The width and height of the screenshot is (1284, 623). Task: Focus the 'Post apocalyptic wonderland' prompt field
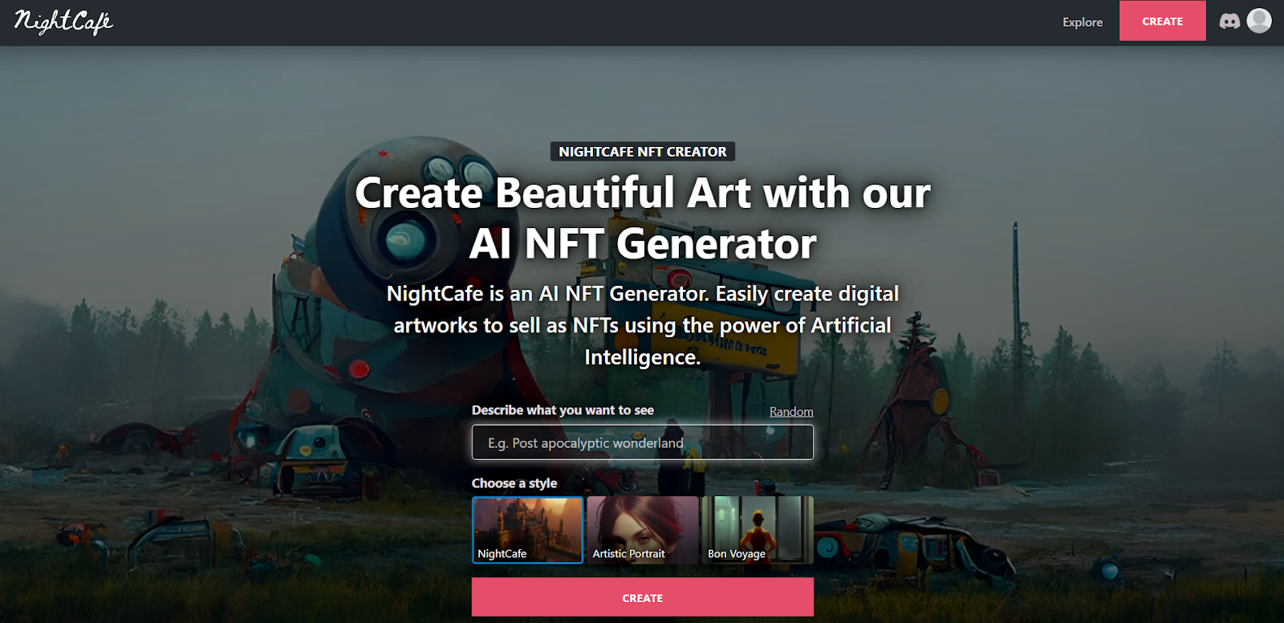(x=643, y=442)
